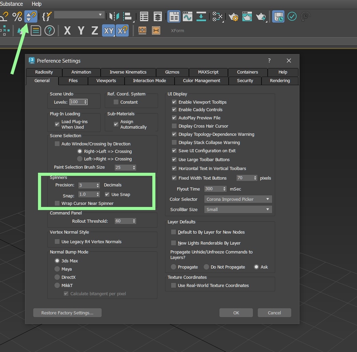The height and width of the screenshot is (352, 357).
Task: Open the Color Management tab
Action: click(202, 80)
